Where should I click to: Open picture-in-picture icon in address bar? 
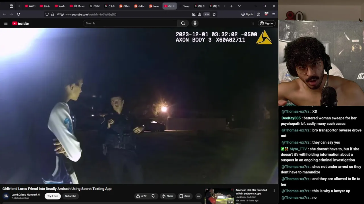click(x=194, y=14)
